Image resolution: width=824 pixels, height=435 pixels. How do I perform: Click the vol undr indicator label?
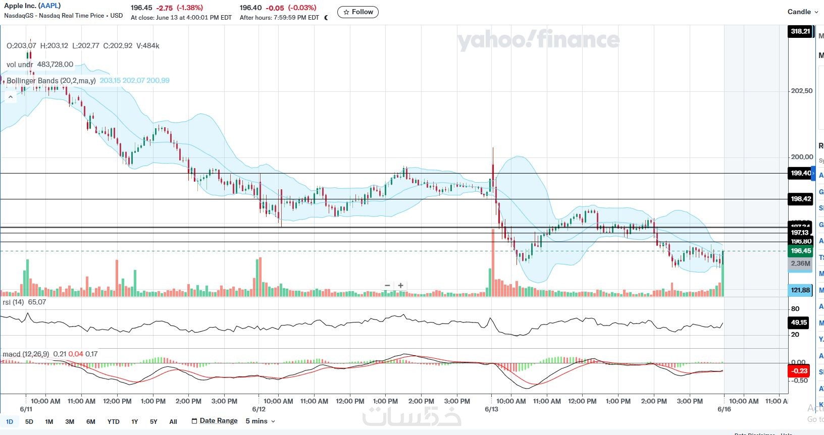19,65
